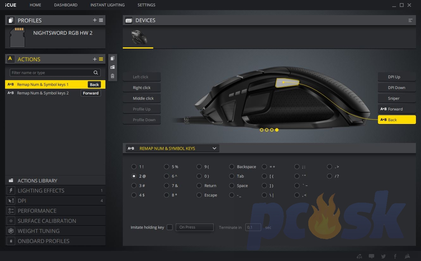Click the search magnifier in the actions filter
The image size is (421, 261).
click(96, 73)
